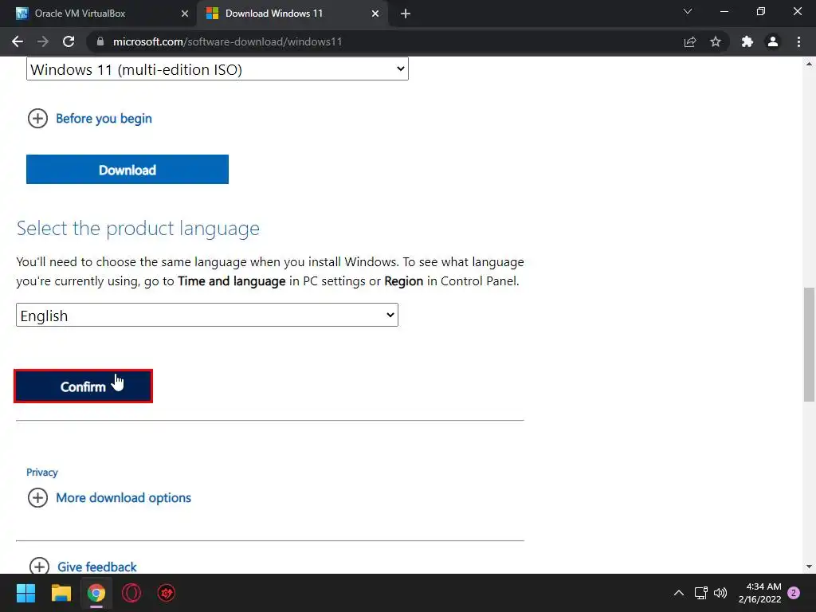Open the notification badge showing 2
816x612 pixels.
point(794,593)
